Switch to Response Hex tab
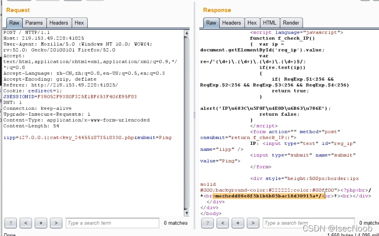Viewport: 379px width, 236px height. pyautogui.click(x=252, y=23)
